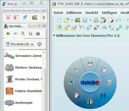This screenshot has height=111, width=129.
Task: Click the red parallelogram tag icon in radial menu
Action: [x=103, y=69]
